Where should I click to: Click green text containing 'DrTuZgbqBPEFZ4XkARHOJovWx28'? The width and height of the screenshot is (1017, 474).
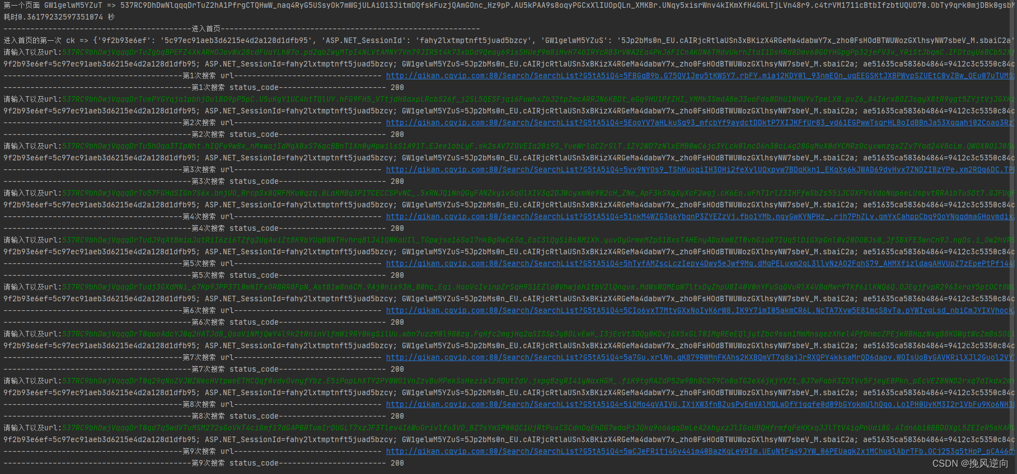click(x=537, y=53)
